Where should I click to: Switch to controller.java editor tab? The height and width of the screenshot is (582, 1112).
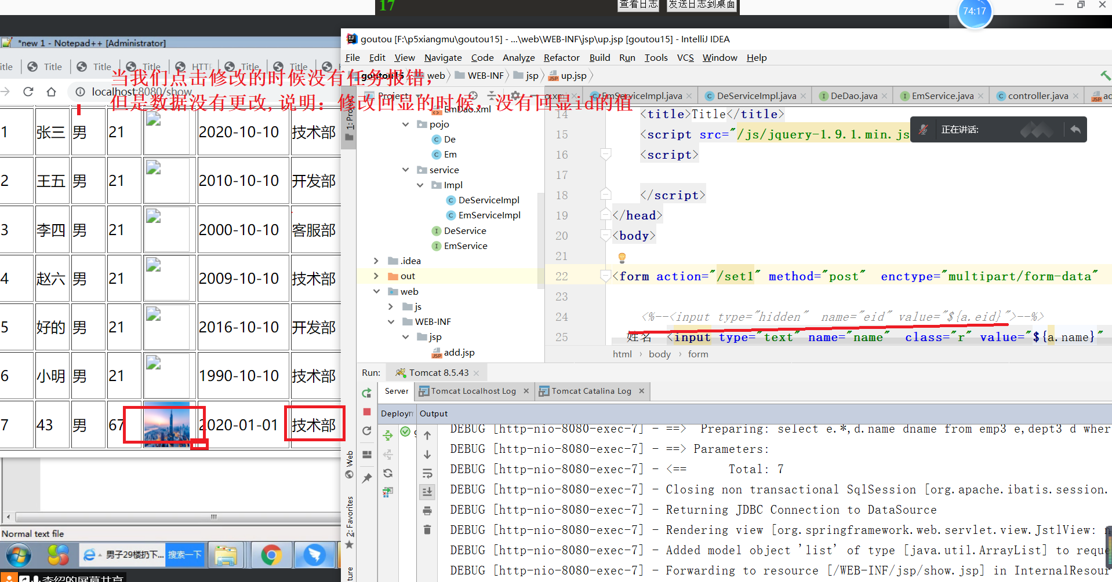(x=1038, y=96)
